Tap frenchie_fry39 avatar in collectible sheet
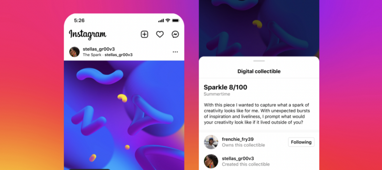382x170 pixels. click(x=211, y=142)
